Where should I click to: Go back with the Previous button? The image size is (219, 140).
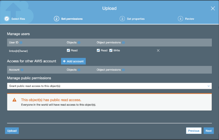click(194, 131)
